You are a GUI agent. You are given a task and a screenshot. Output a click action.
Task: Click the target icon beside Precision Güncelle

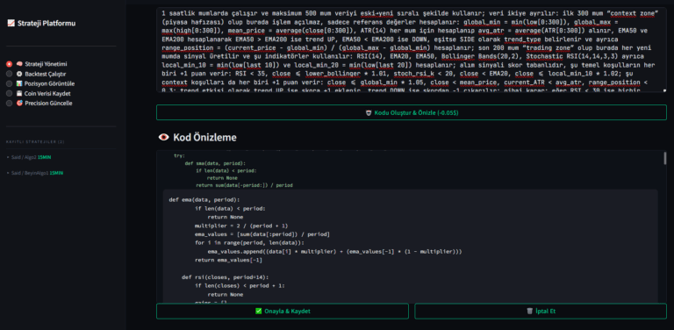pos(19,104)
